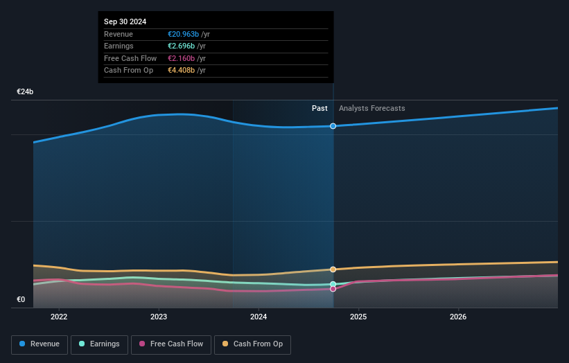This screenshot has width=569, height=363.
Task: Click the Free Cash Flow label in tooltip
Action: [130, 58]
